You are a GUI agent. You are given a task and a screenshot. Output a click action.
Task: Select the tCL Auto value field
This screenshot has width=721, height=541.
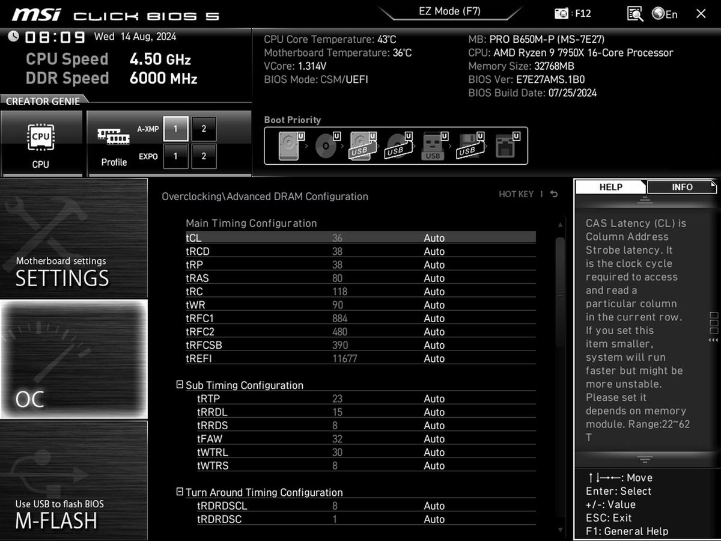click(x=434, y=238)
